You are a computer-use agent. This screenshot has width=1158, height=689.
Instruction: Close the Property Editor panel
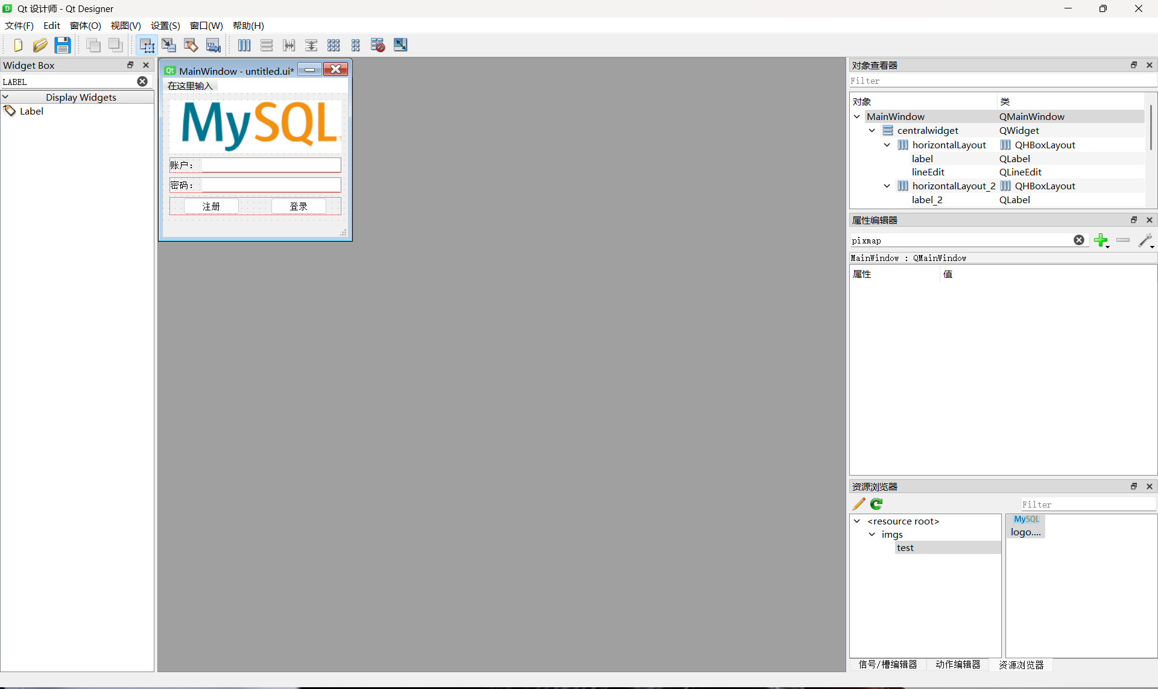(x=1150, y=220)
